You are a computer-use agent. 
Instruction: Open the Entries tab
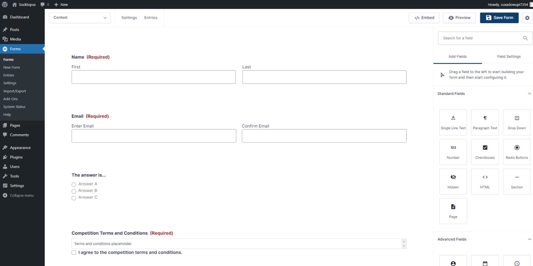(x=151, y=18)
